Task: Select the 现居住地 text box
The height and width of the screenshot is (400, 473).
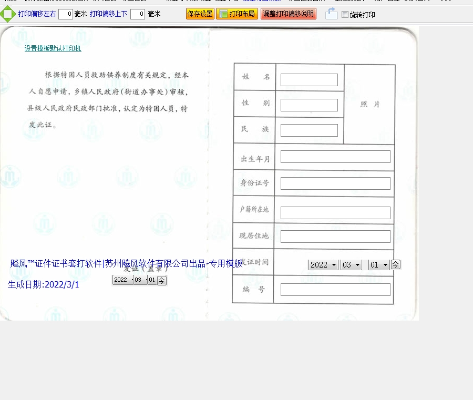Action: [x=335, y=237]
